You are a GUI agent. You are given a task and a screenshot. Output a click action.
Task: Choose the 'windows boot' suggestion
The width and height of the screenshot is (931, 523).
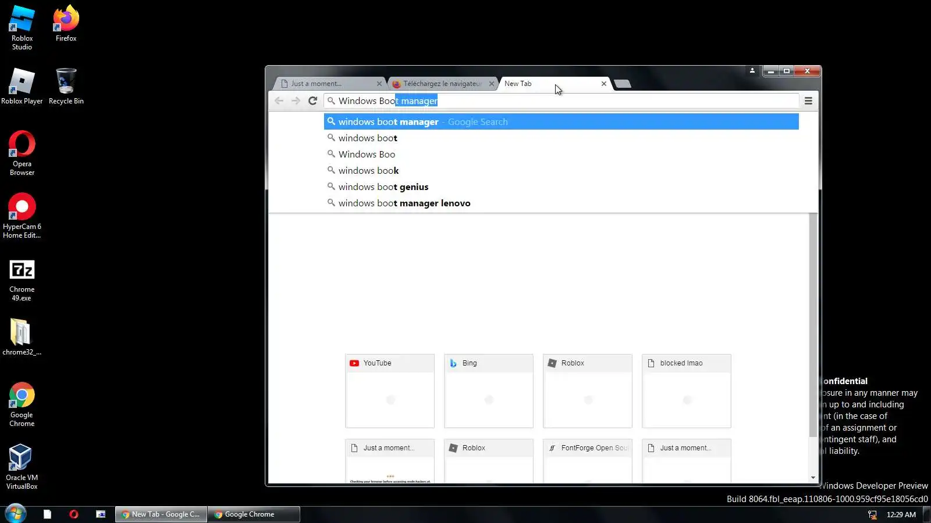tap(561, 138)
